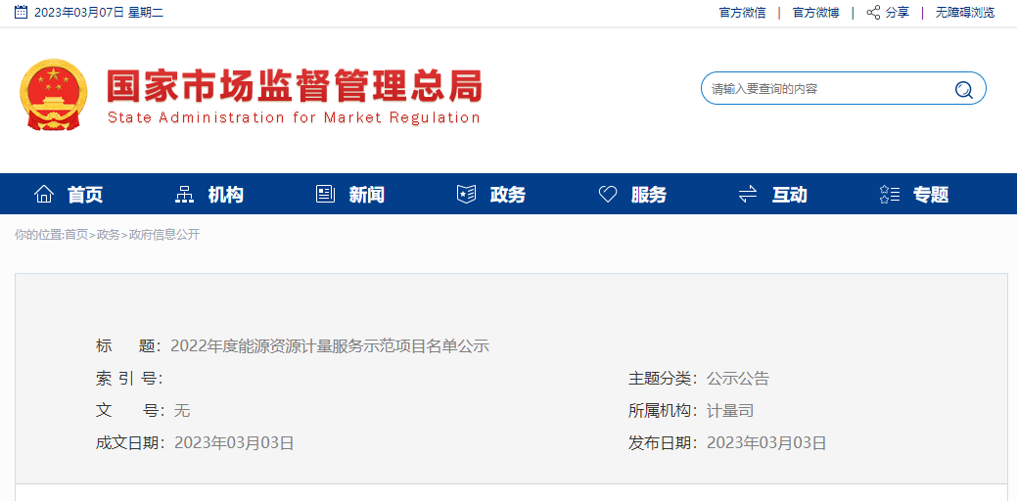Image resolution: width=1017 pixels, height=501 pixels.
Task: Click the calendar icon beside the date
Action: (21, 12)
